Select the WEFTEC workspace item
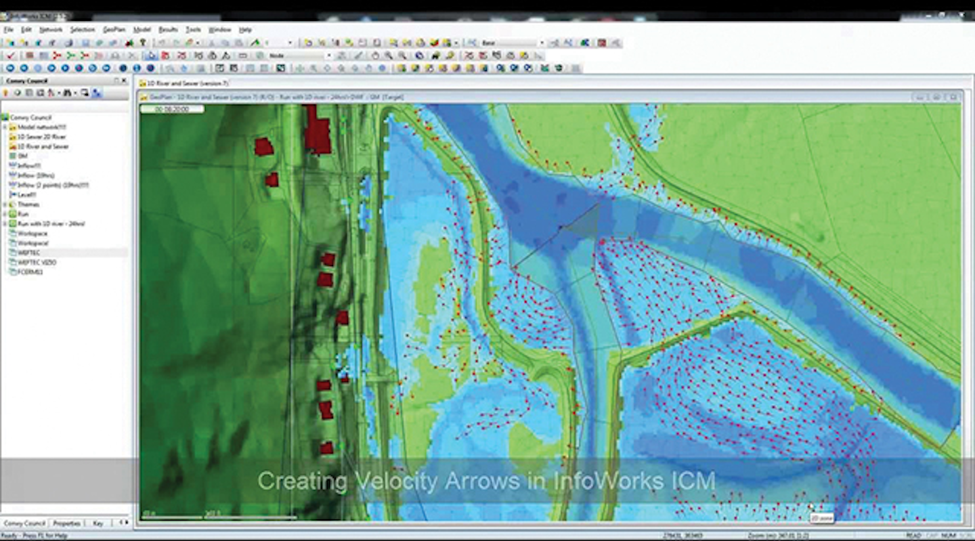This screenshot has height=541, width=975. pyautogui.click(x=28, y=253)
